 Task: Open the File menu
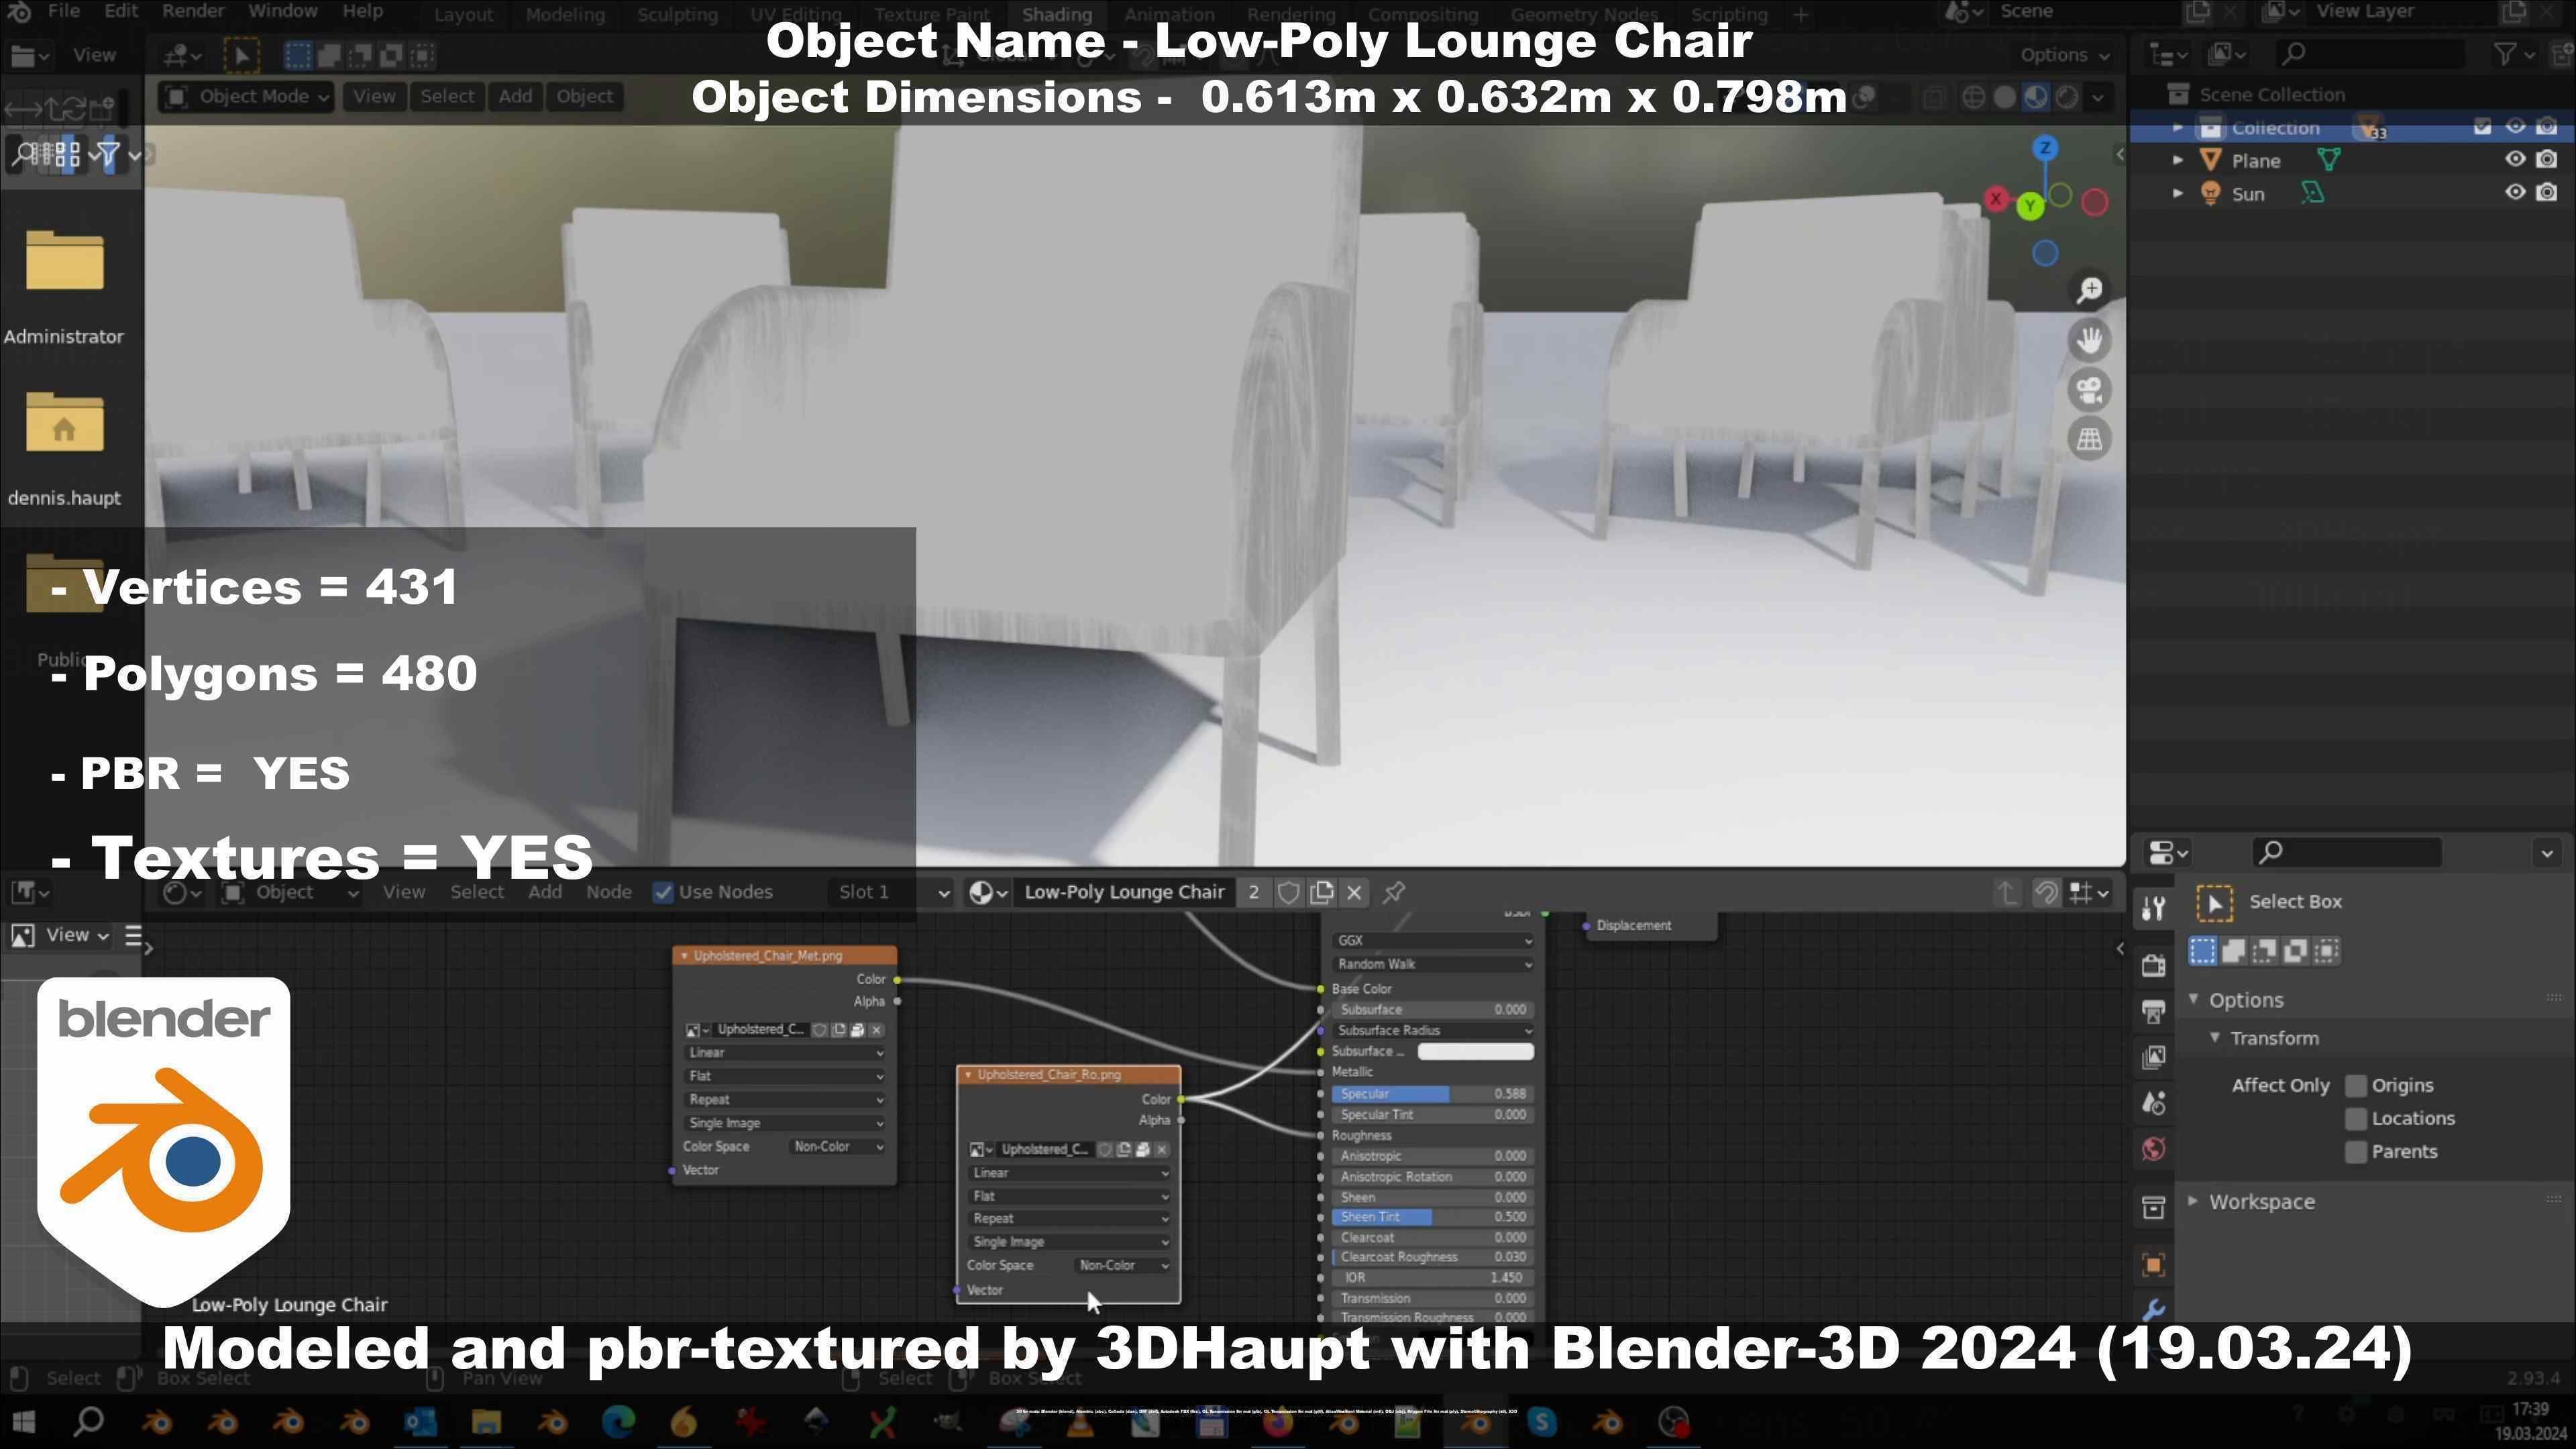coord(63,12)
